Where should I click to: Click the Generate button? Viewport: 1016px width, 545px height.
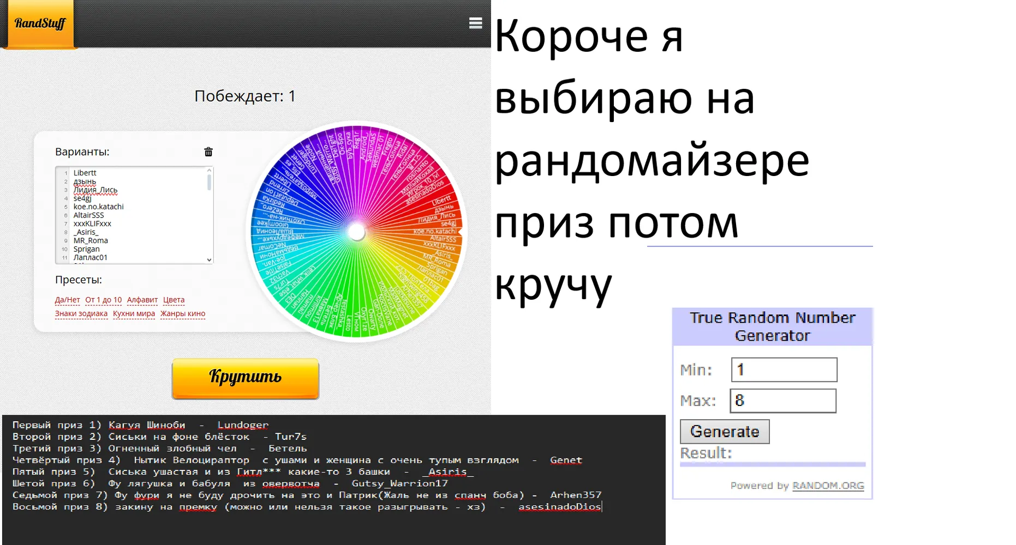point(725,432)
